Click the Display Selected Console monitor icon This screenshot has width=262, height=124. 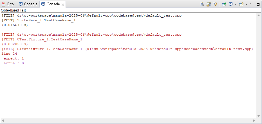pyautogui.click(x=230, y=4)
